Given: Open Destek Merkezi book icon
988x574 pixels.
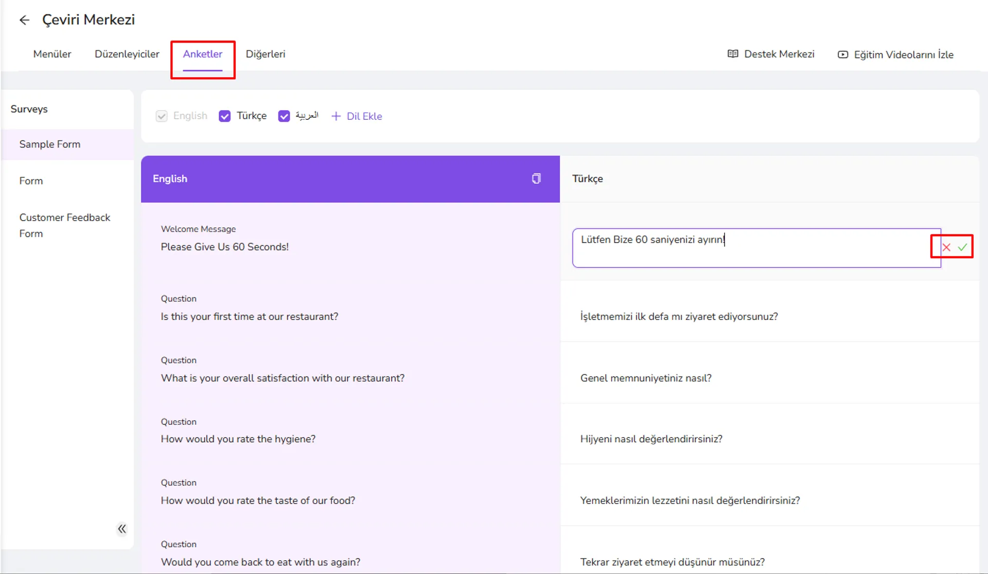Looking at the screenshot, I should tap(733, 54).
